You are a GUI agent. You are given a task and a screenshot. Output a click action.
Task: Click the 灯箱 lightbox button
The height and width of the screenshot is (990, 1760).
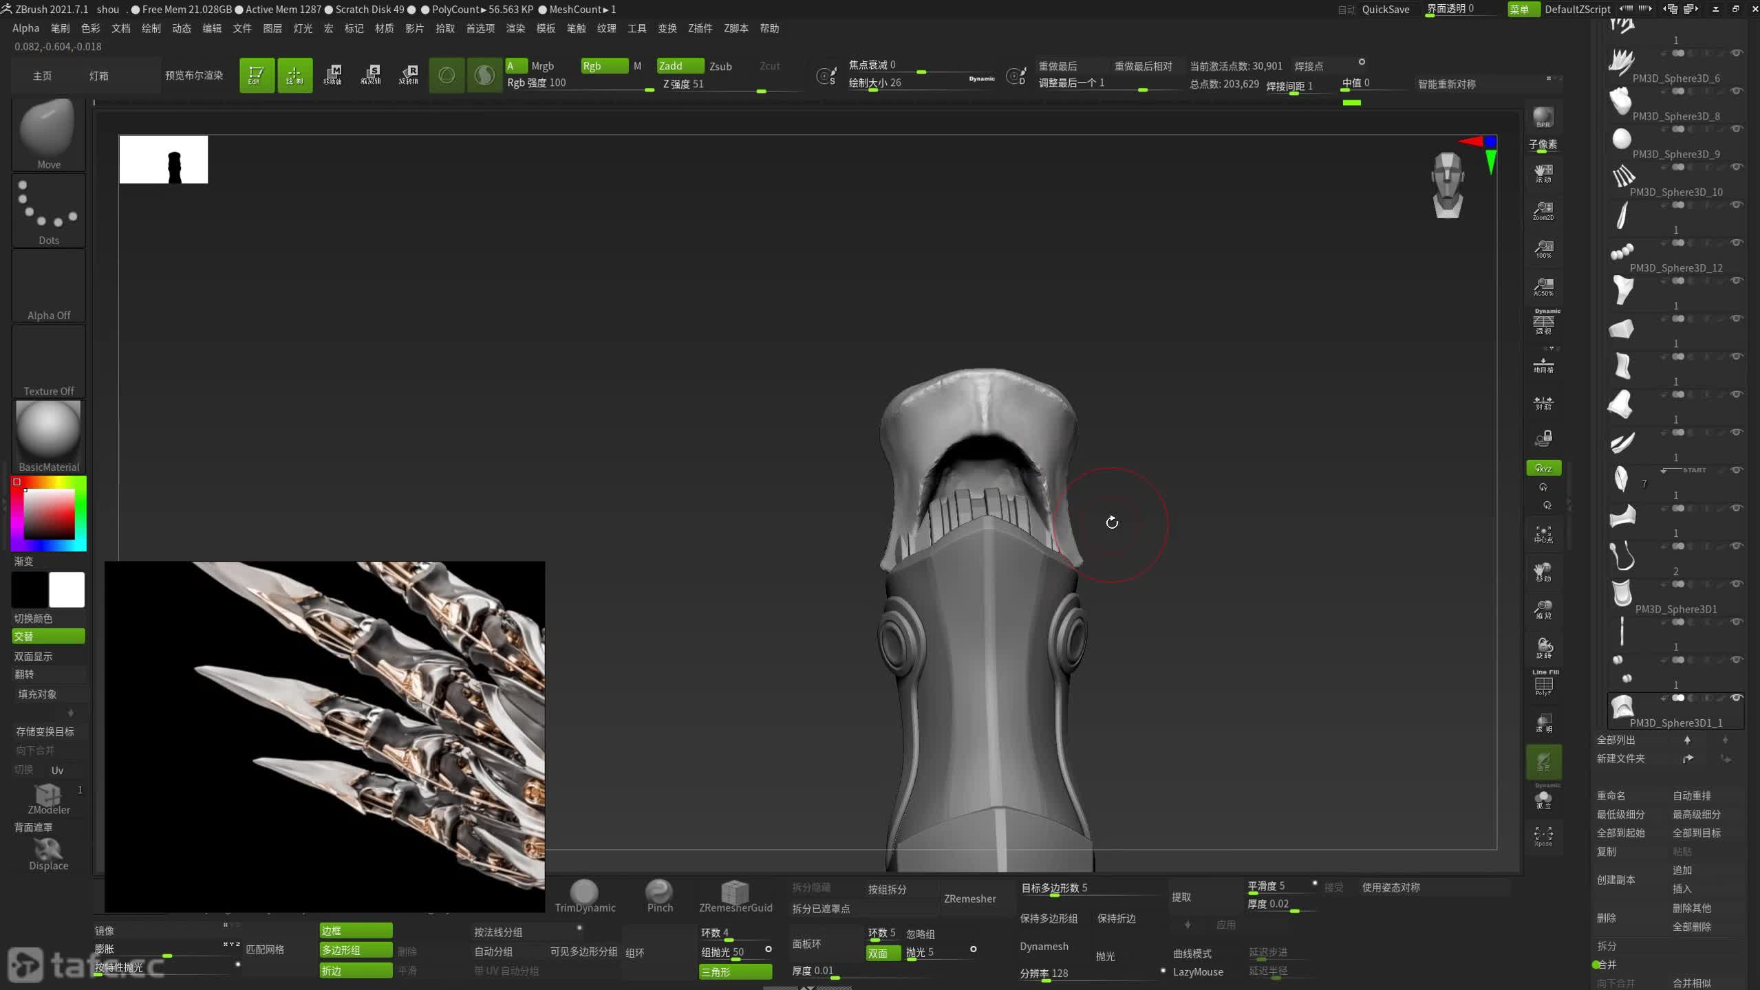pyautogui.click(x=98, y=76)
